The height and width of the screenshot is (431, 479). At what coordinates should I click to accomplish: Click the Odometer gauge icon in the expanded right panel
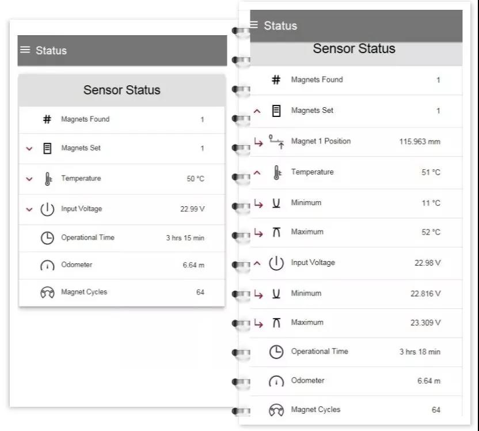276,381
